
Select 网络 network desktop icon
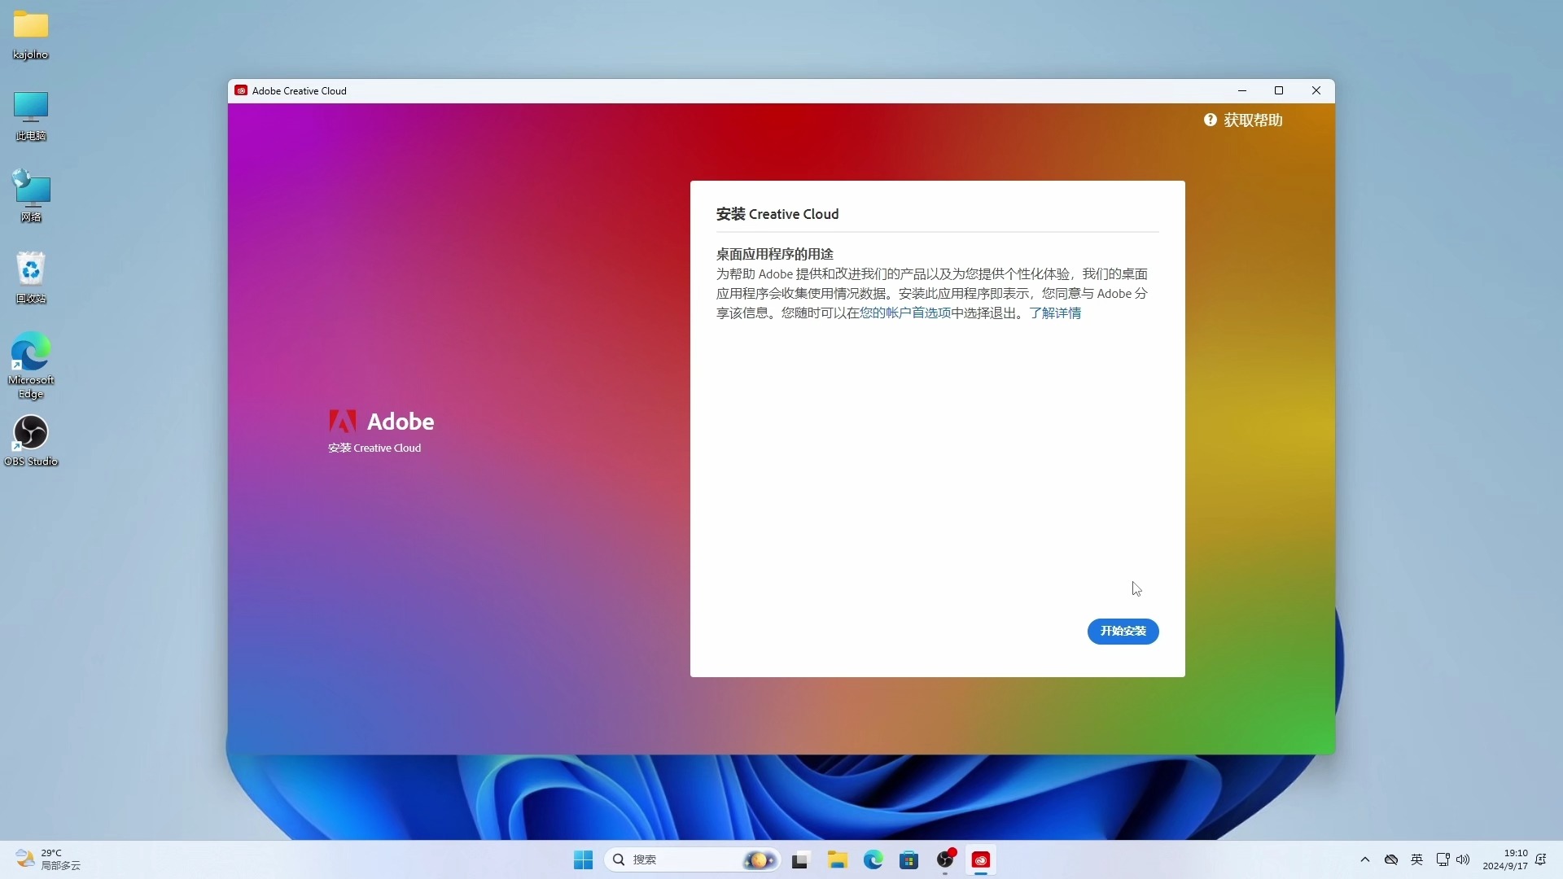(31, 196)
